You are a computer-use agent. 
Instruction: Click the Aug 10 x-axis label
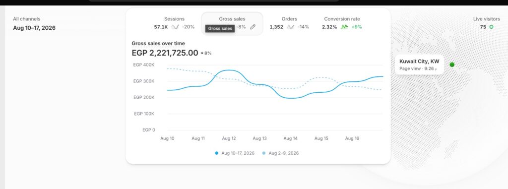pos(167,138)
